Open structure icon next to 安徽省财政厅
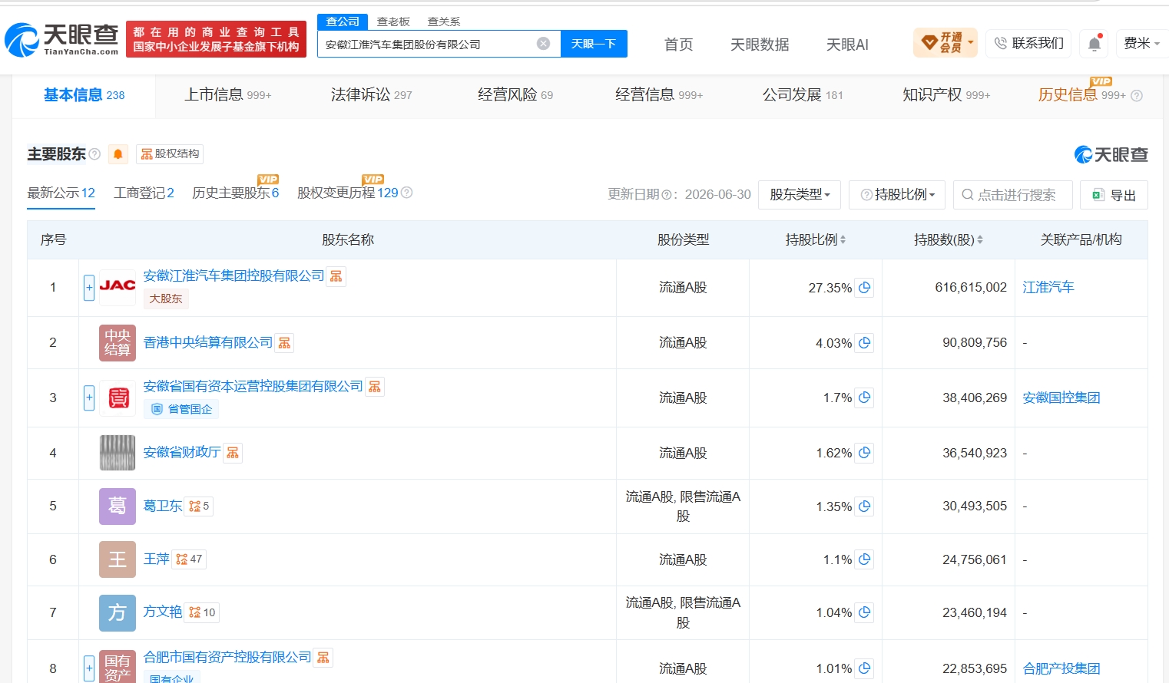This screenshot has width=1169, height=683. (233, 453)
